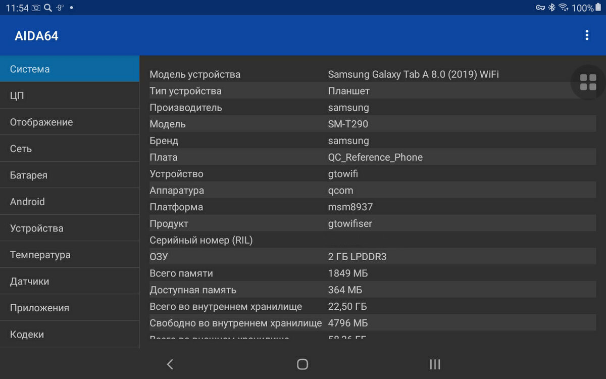Tap the Wi-Fi icon in status bar

[563, 8]
